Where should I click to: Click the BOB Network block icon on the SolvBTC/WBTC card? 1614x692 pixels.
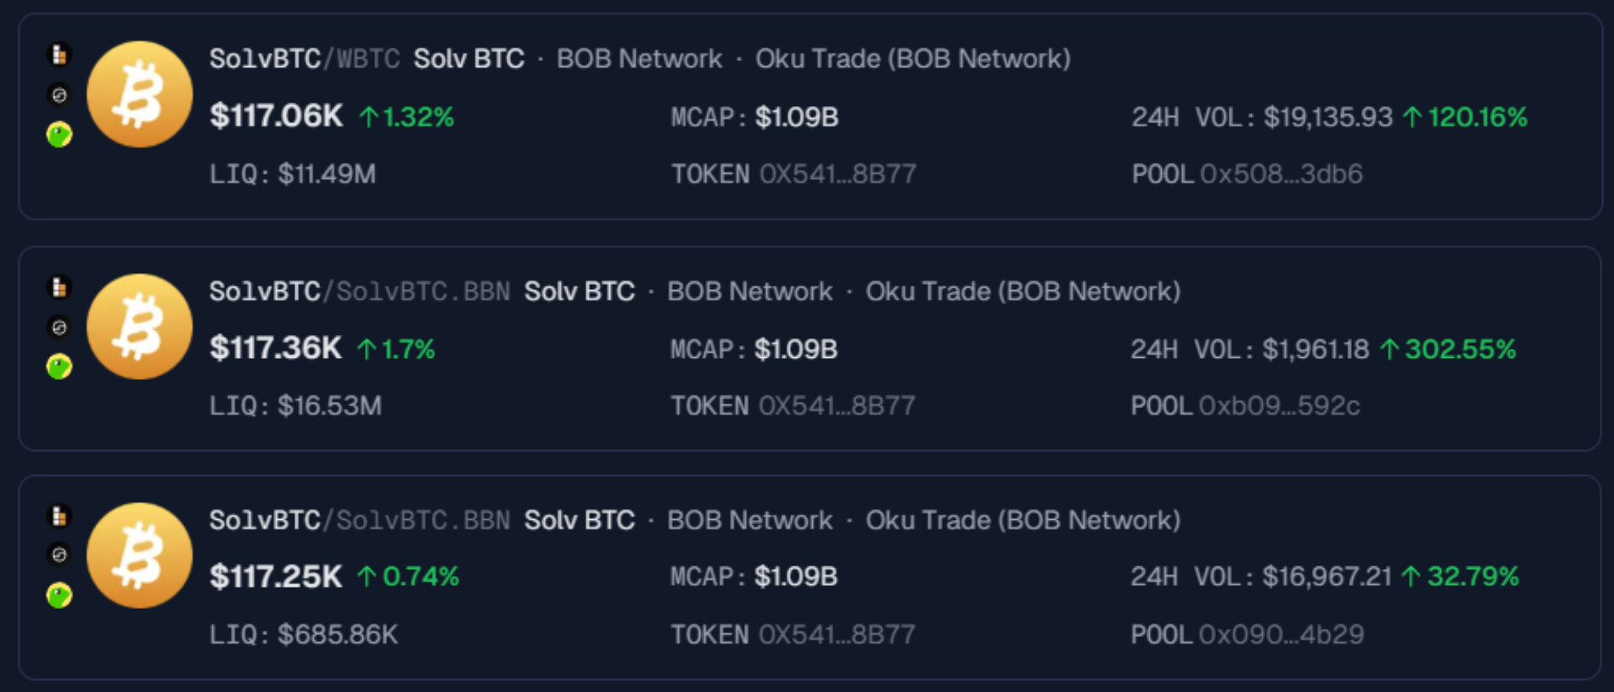[x=59, y=55]
